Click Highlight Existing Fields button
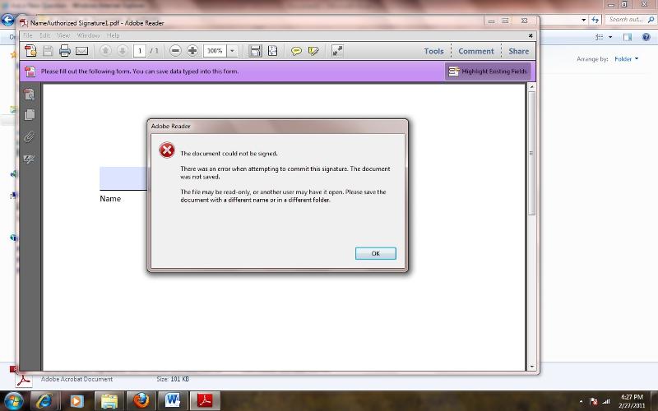 pyautogui.click(x=488, y=72)
